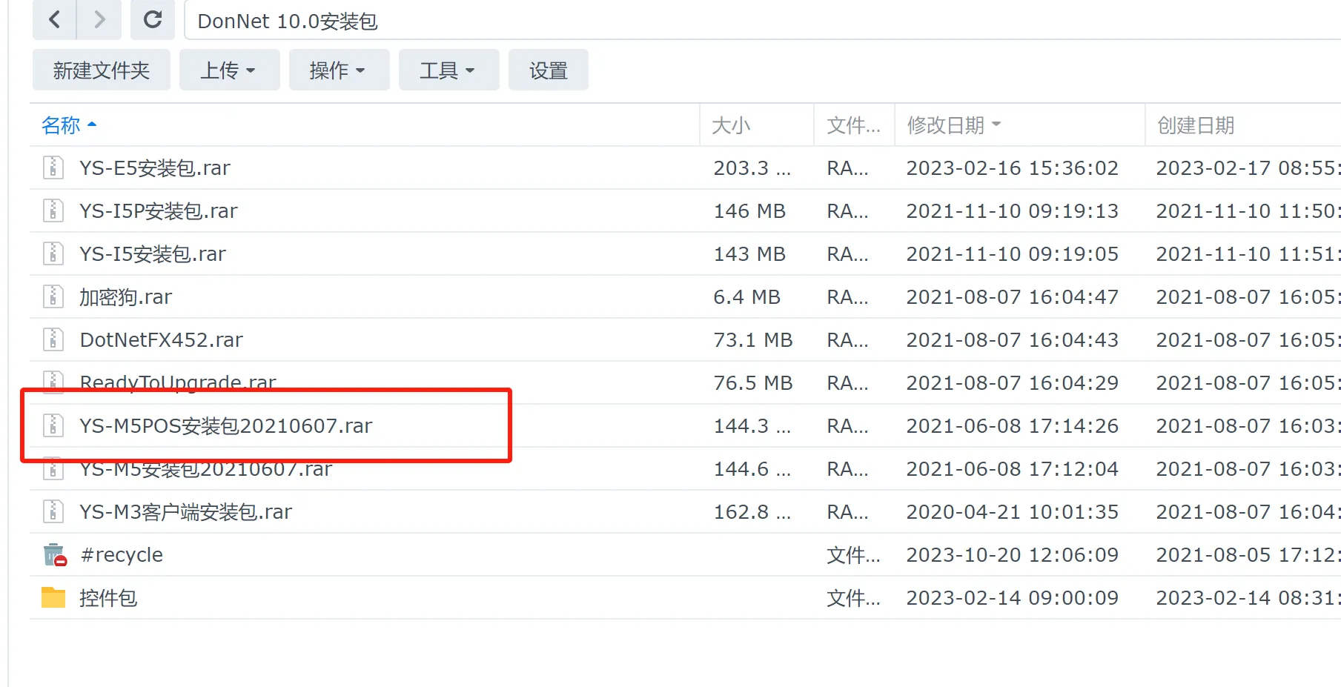
Task: Click the 控件包 folder icon
Action: click(x=53, y=597)
